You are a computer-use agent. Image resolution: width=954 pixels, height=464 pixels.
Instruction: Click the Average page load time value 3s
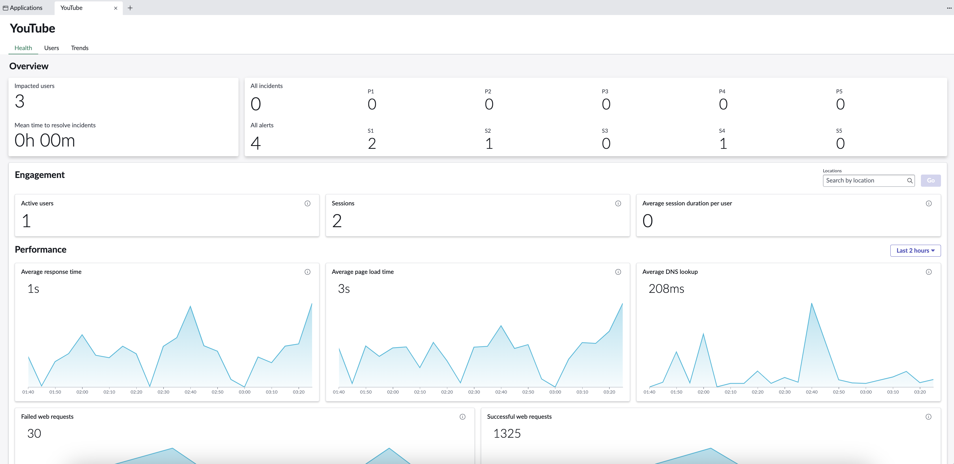point(344,289)
